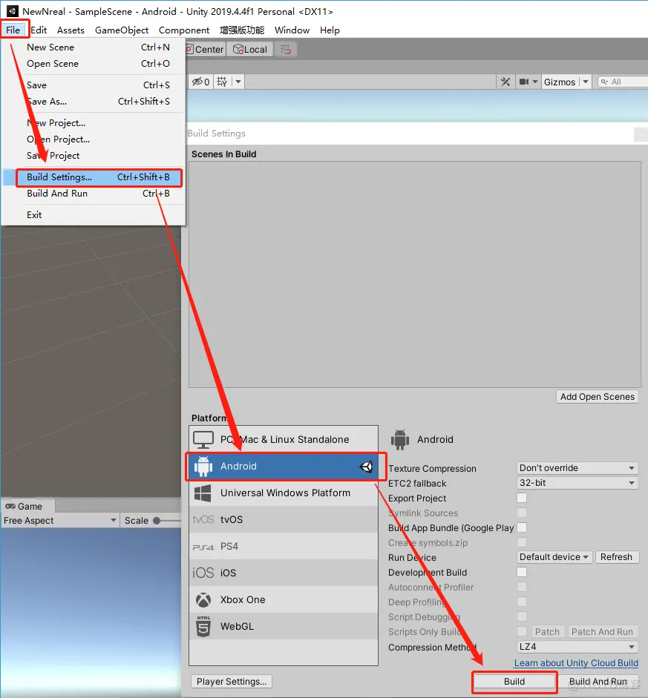Screen dimensions: 648x698
Task: Open the Compression Method LZ4 dropdown
Action: point(577,646)
